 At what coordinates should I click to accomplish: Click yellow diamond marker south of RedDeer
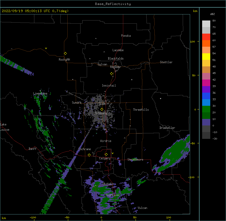pos(112,74)
